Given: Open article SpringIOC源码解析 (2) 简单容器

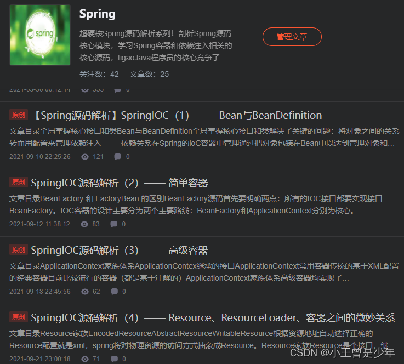Looking at the screenshot, I should [120, 183].
